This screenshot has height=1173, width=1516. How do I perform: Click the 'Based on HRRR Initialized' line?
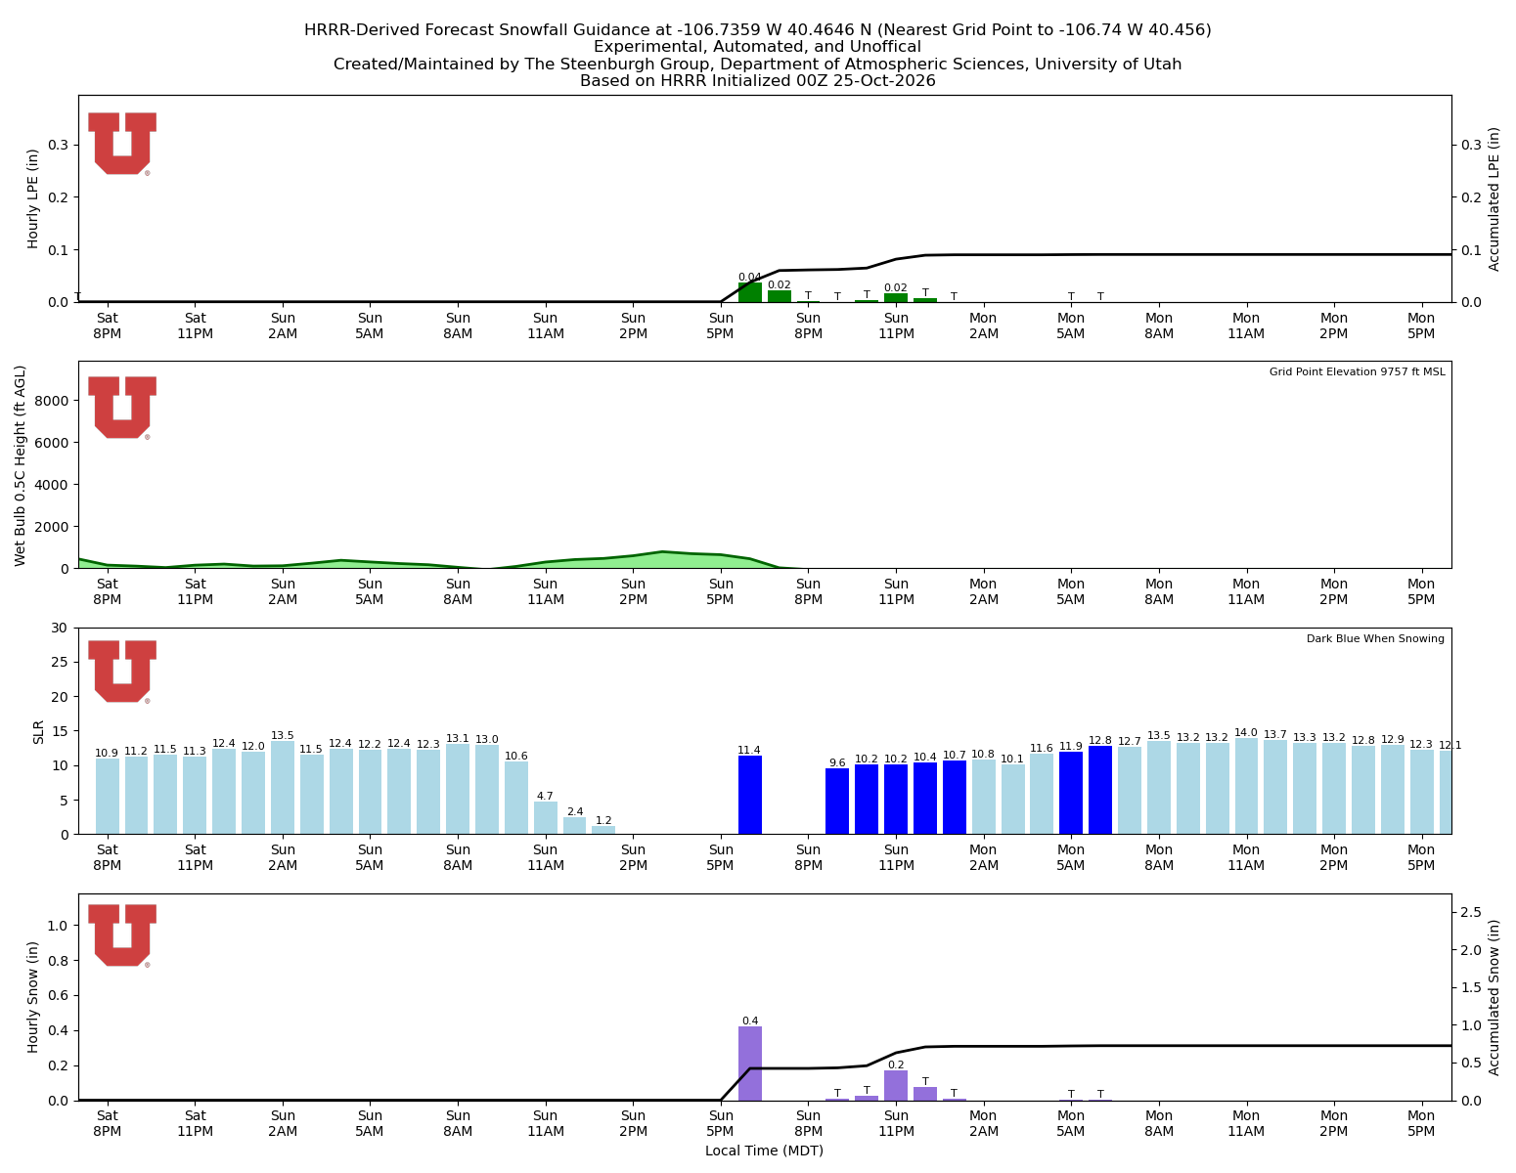pos(758,81)
